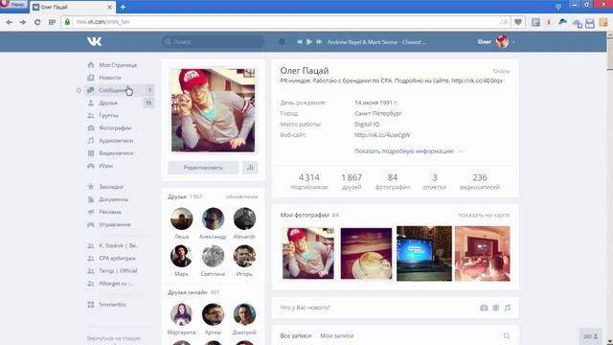This screenshot has width=613, height=345.
Task: Open laptop photo thumbnail
Action: (424, 253)
